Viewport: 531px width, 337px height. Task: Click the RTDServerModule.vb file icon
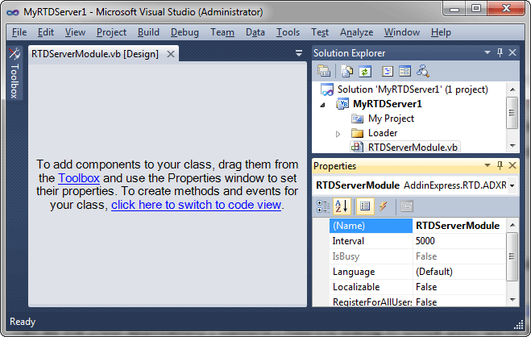pos(357,148)
